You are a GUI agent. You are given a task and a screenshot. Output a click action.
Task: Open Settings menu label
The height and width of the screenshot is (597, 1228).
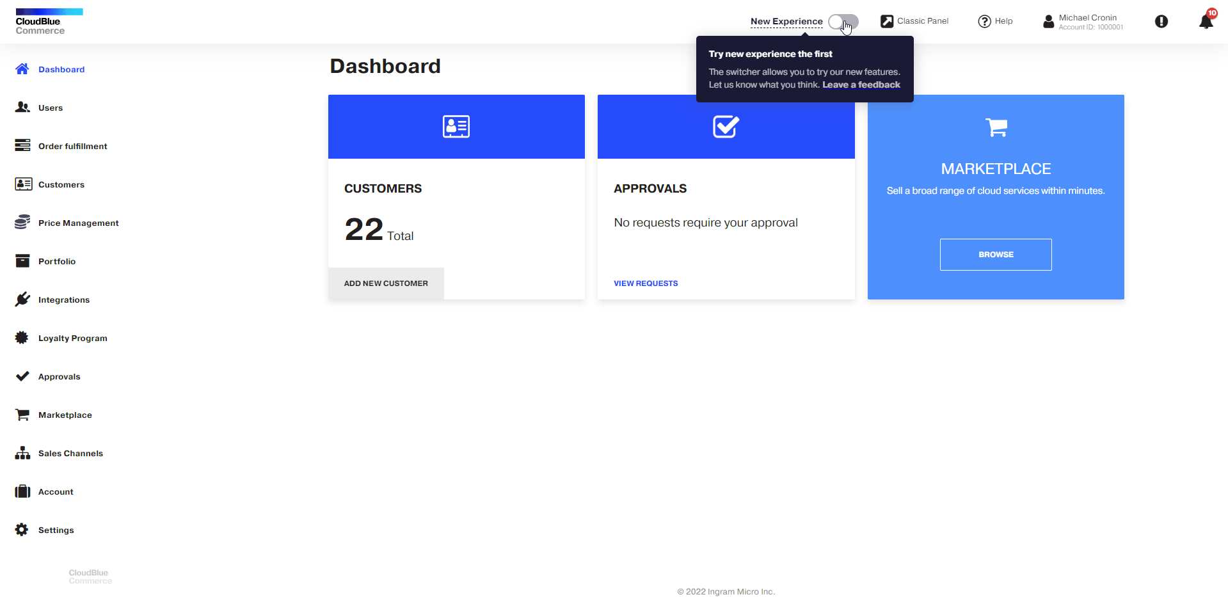coord(56,530)
